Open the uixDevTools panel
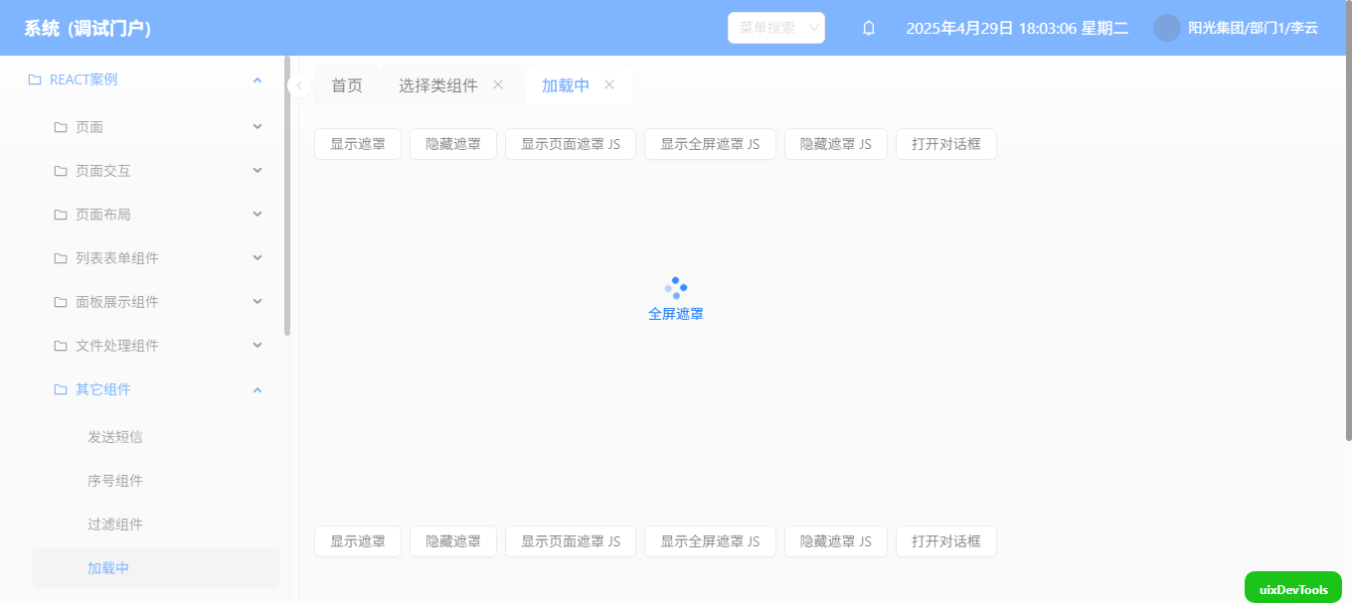Viewport: 1352px width, 603px height. [x=1293, y=587]
